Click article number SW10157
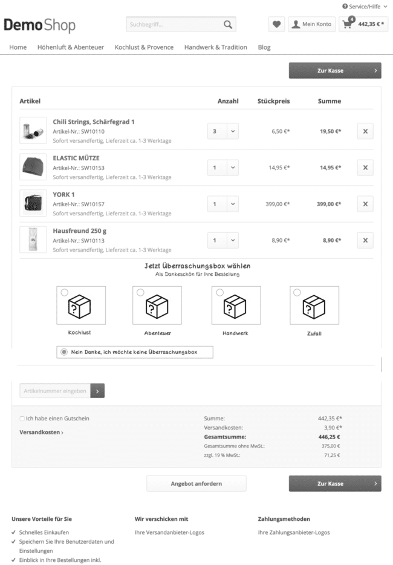Viewport: 393px width, 565px height. point(93,204)
